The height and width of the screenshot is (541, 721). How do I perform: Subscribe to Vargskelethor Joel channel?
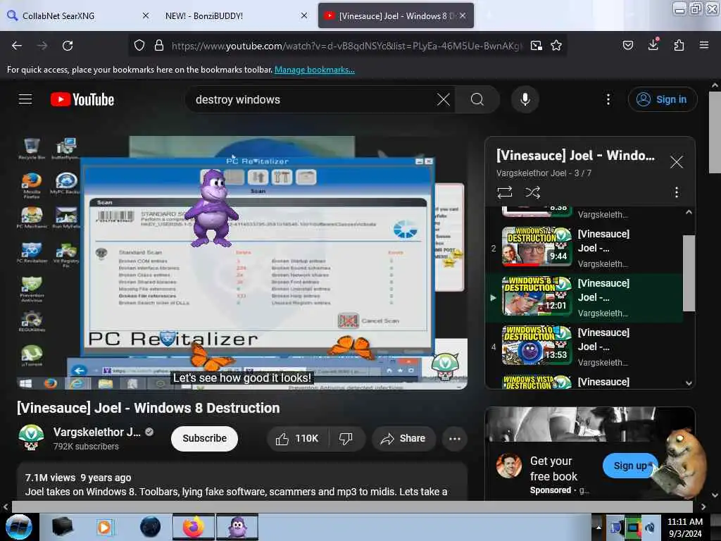click(x=204, y=438)
